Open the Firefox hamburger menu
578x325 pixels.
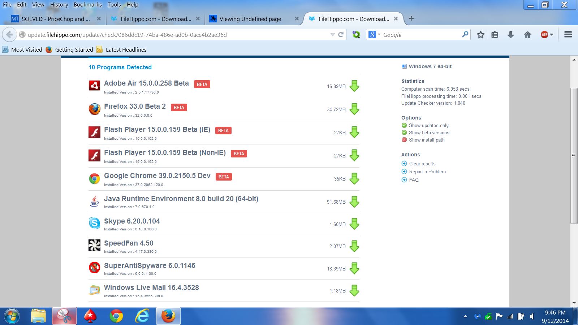click(568, 35)
